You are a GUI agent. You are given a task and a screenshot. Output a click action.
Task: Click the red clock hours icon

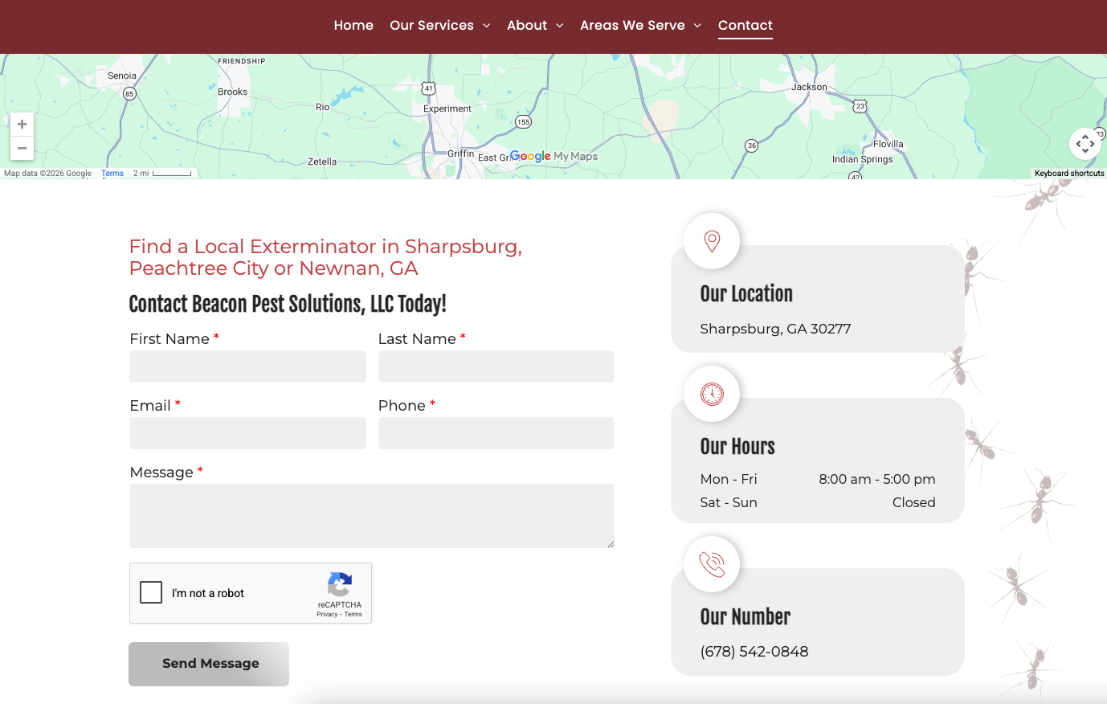click(712, 394)
